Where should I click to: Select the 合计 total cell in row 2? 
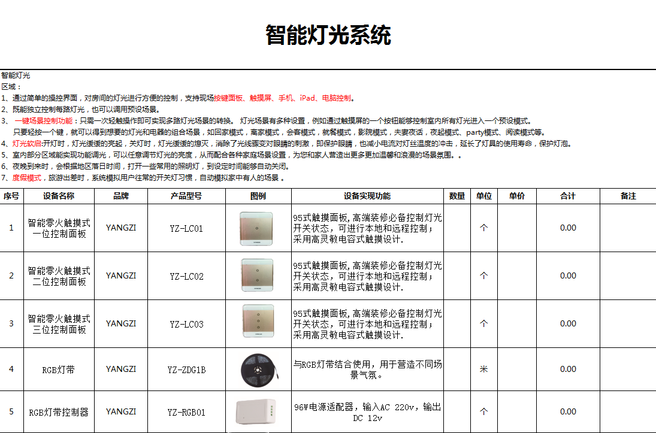click(567, 275)
